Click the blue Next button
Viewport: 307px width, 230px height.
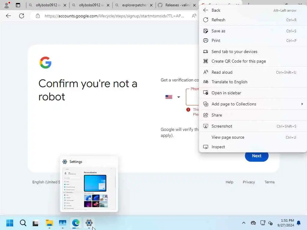click(x=257, y=156)
